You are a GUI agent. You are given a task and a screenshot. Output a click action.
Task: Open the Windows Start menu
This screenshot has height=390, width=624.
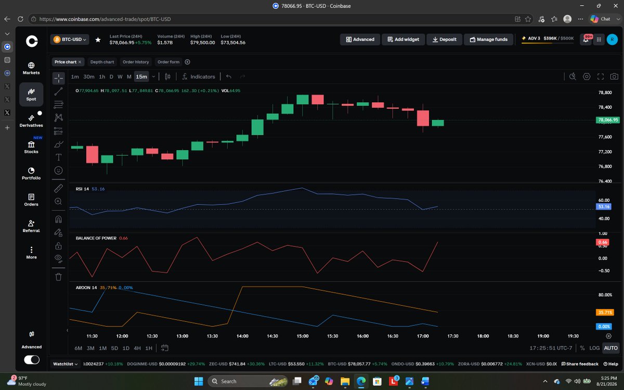coord(199,381)
